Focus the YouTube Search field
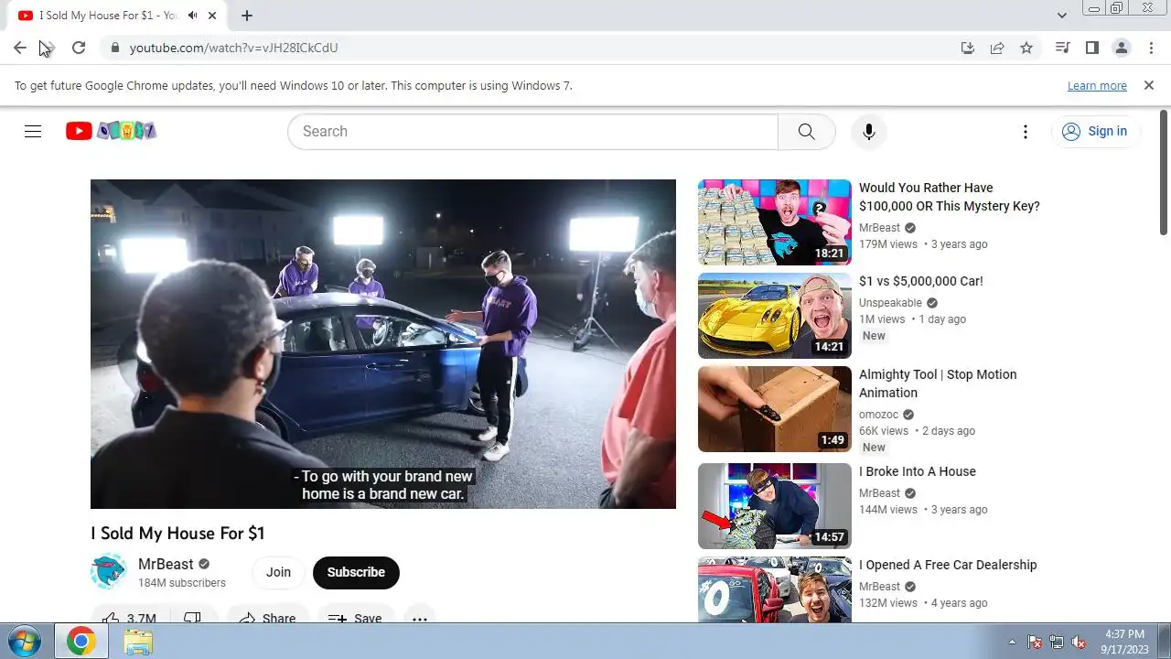 tap(533, 132)
